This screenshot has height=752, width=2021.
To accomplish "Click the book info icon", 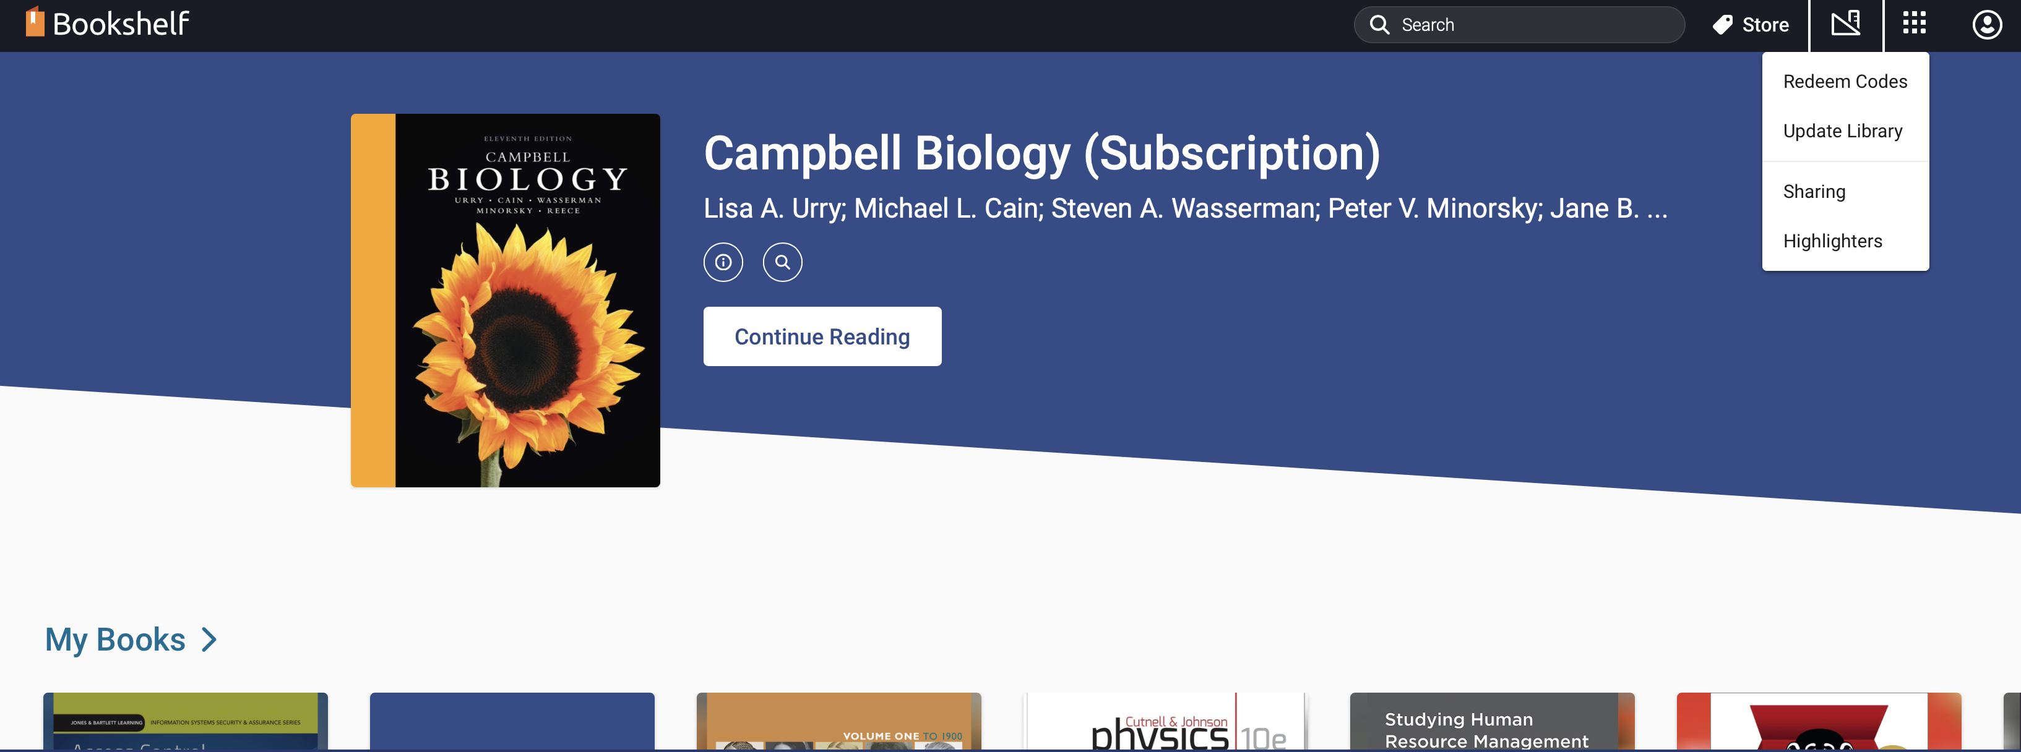I will (723, 263).
